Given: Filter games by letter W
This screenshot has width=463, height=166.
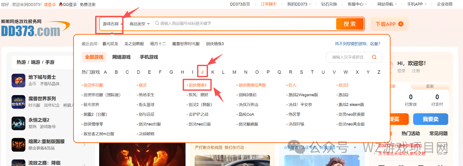Looking at the screenshot, I should click(346, 72).
